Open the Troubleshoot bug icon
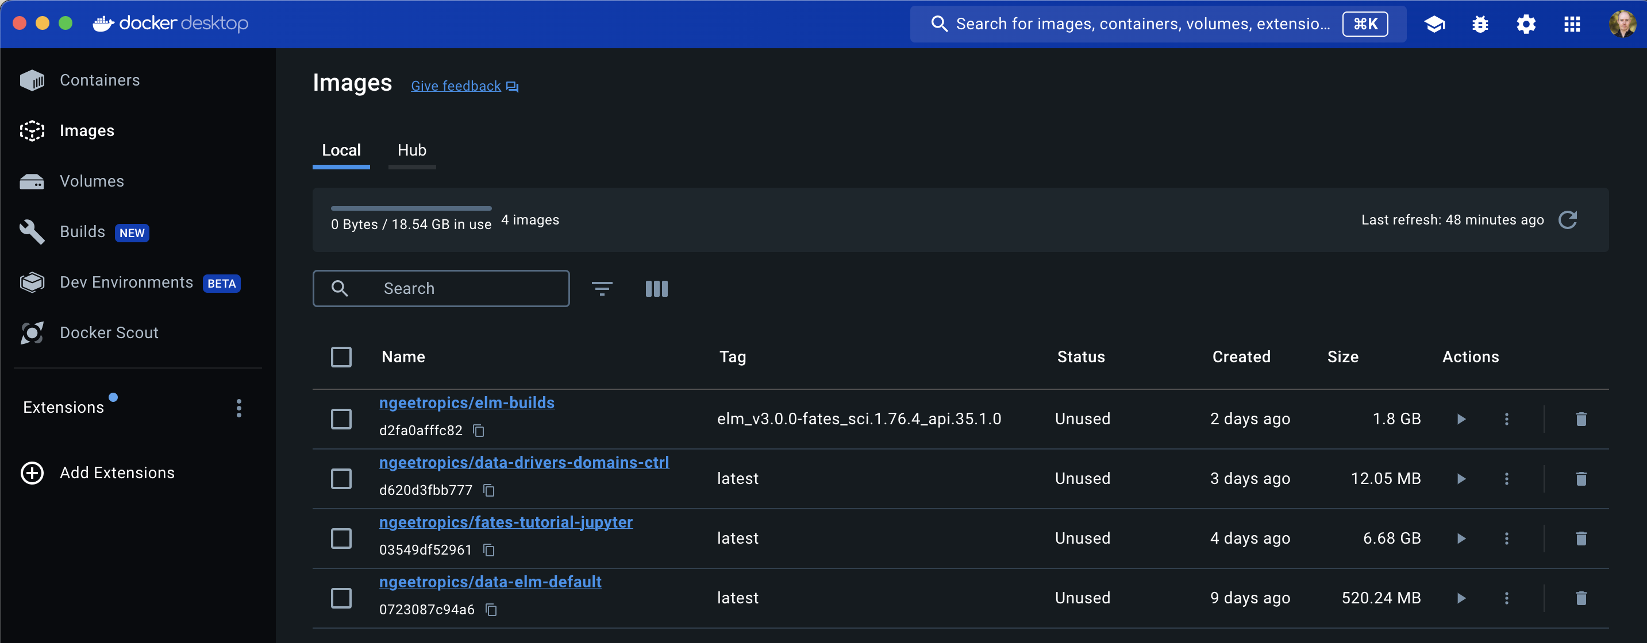This screenshot has width=1647, height=643. point(1480,24)
